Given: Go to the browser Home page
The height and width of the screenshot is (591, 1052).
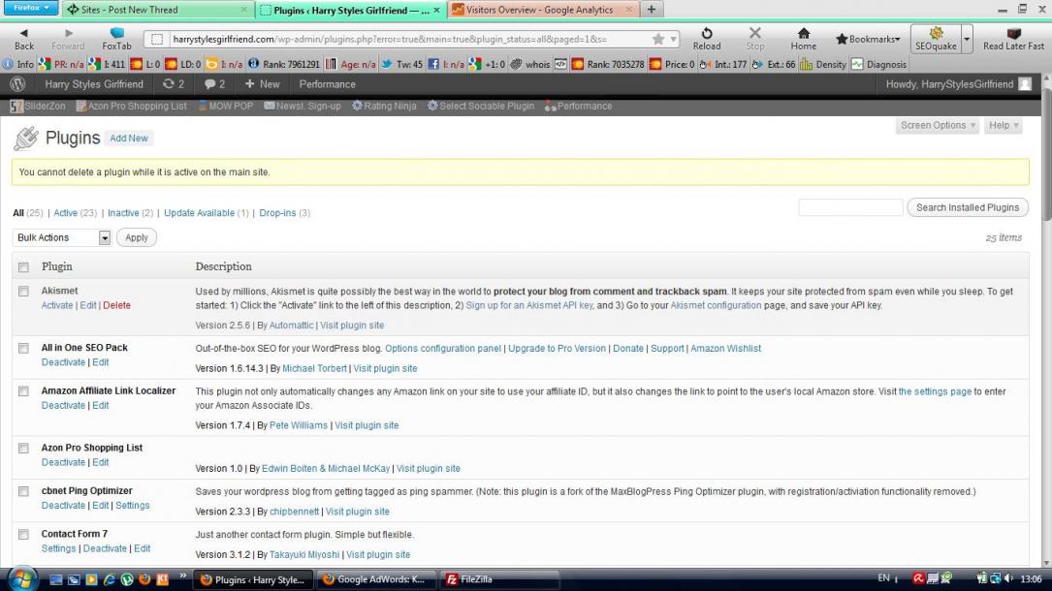Looking at the screenshot, I should coord(803,39).
